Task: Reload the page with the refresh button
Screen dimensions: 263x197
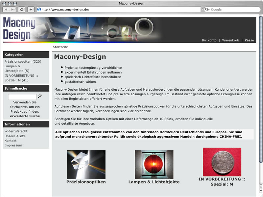Action: click(x=22, y=10)
